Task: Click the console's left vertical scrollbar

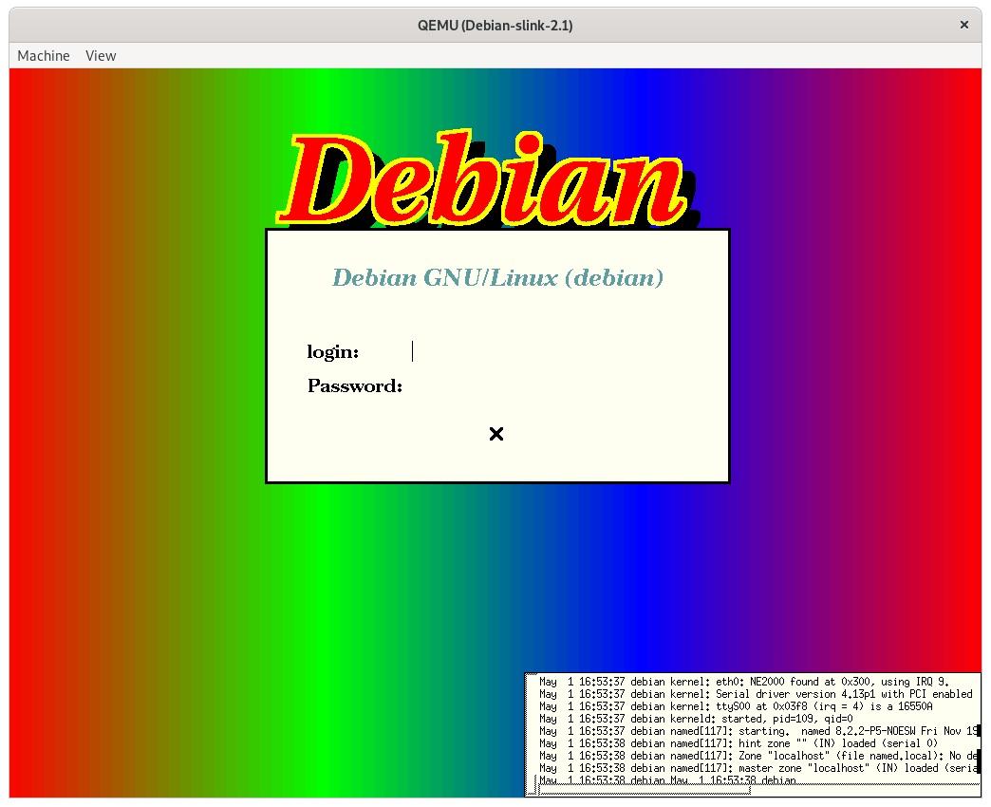Action: (531, 731)
